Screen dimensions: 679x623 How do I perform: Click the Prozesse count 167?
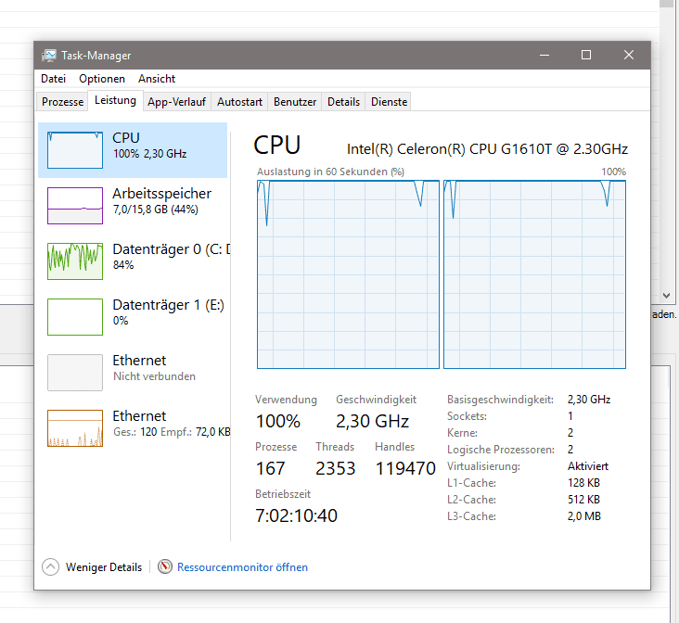[x=271, y=468]
